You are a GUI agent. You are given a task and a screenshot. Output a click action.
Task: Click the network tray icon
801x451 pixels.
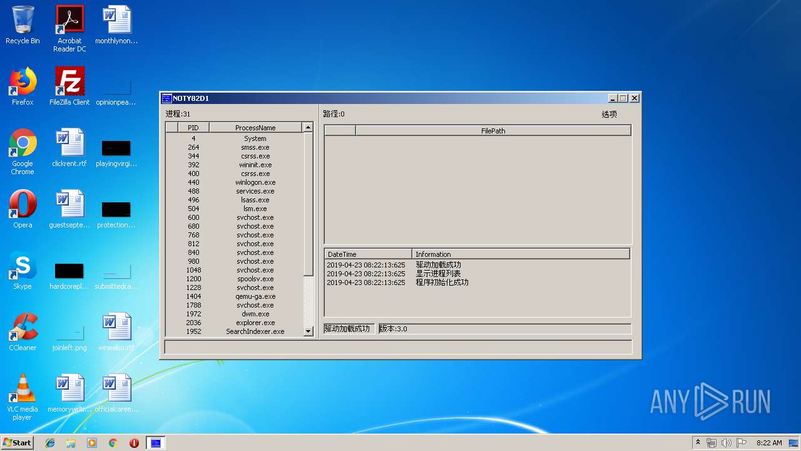point(712,443)
